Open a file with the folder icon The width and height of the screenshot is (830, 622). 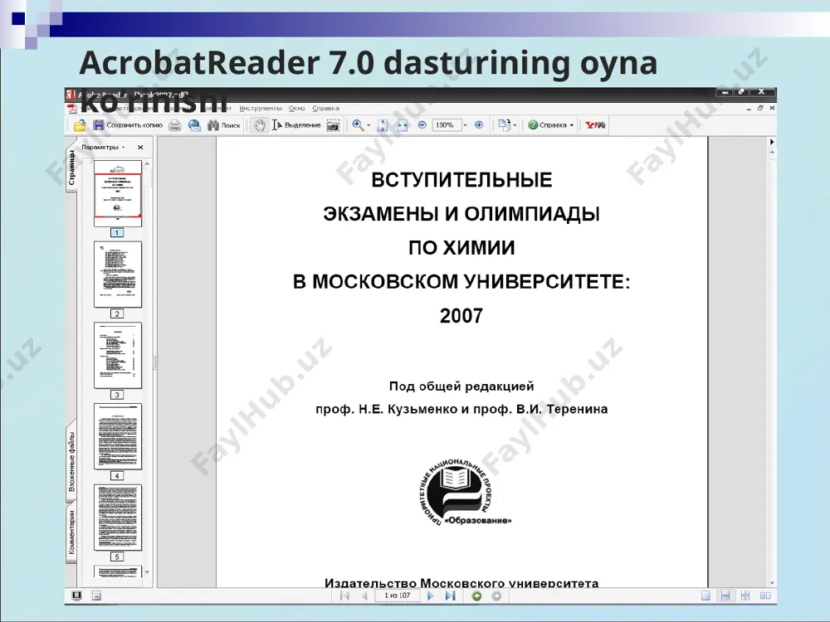(80, 125)
